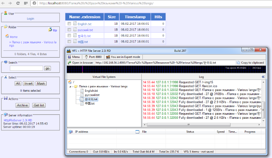Viewport: 272px width, 158px height.
Task: Click the Port: 8080 button
Action: [x=93, y=57]
